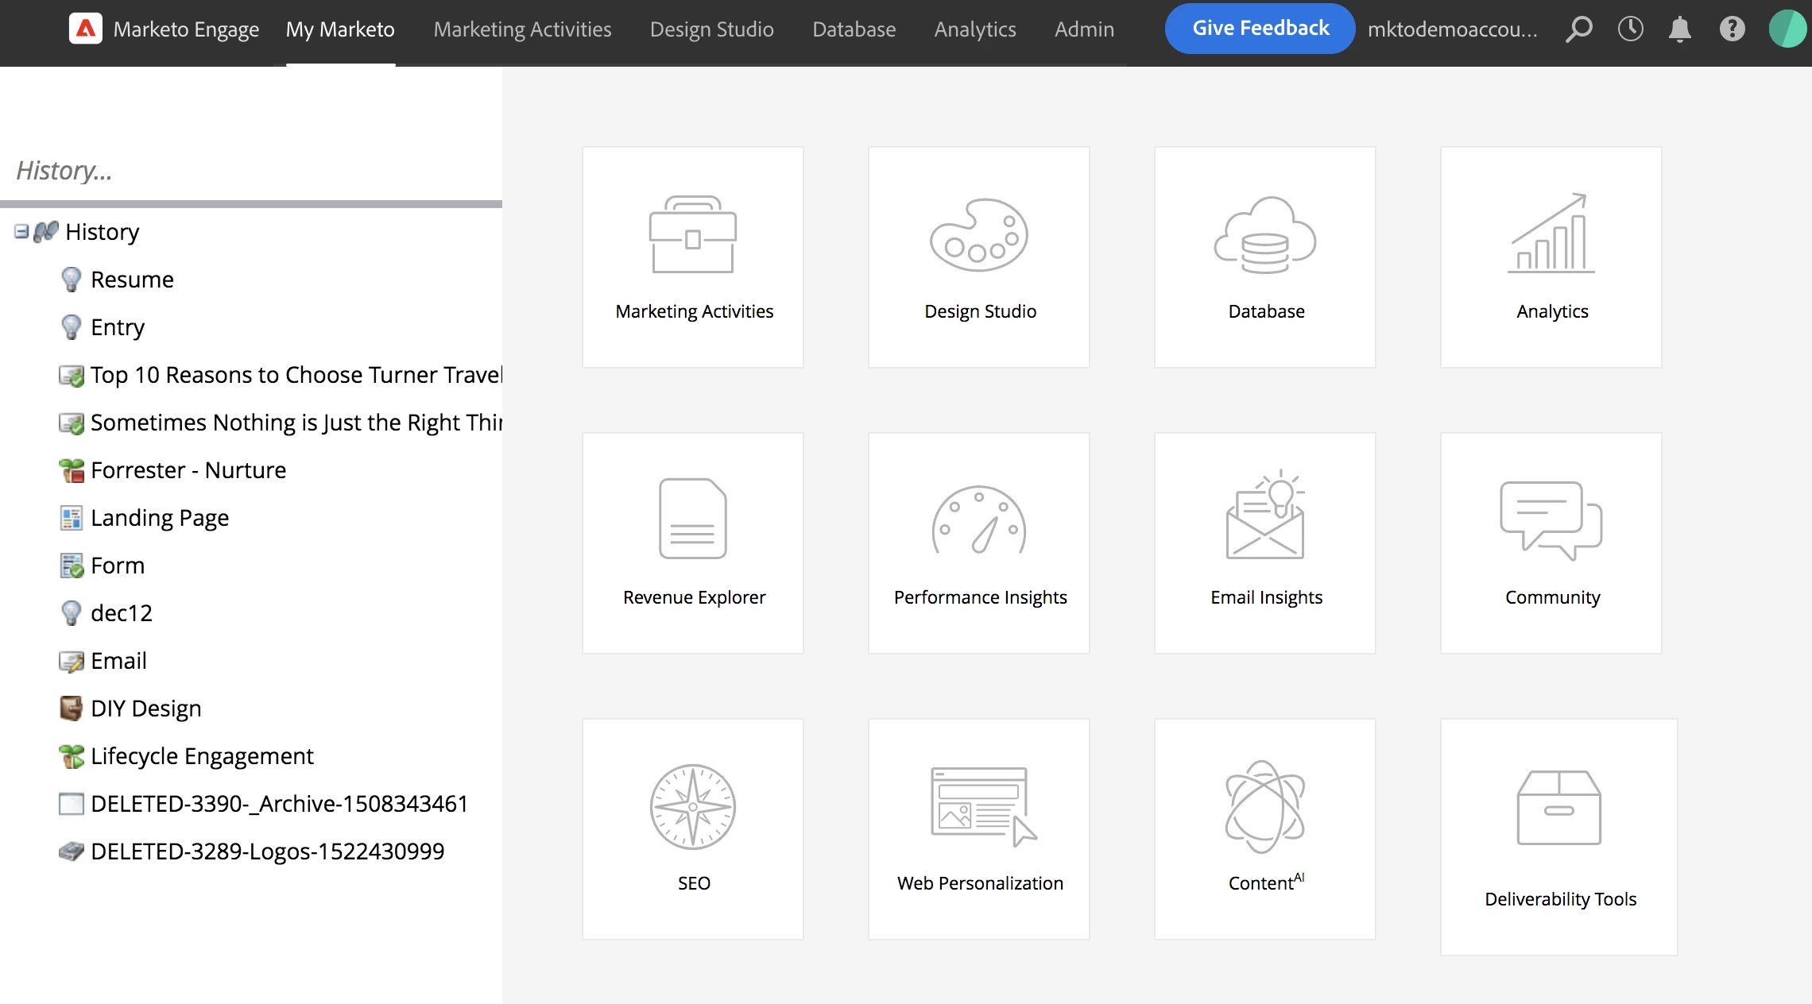Open the Admin tab
Screen dimensions: 1812x1004
(x=1084, y=29)
